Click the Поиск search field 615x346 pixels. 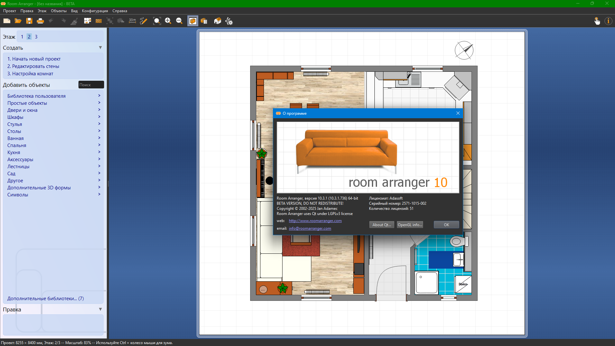(x=91, y=85)
